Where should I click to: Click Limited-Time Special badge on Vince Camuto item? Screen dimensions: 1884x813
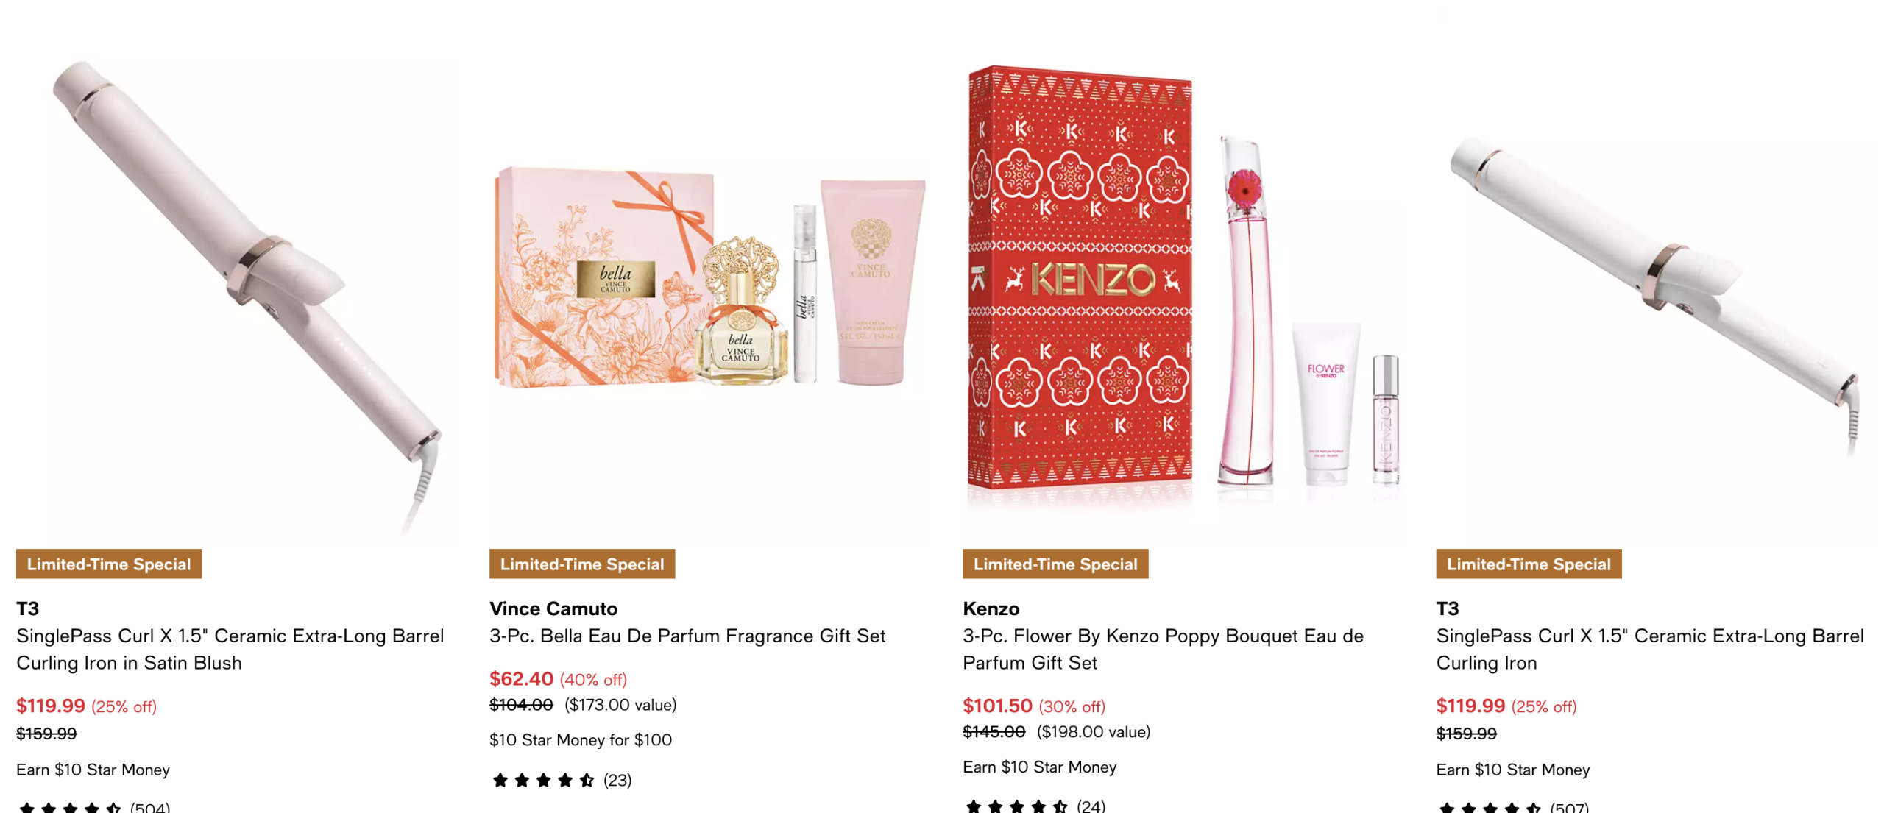[582, 564]
